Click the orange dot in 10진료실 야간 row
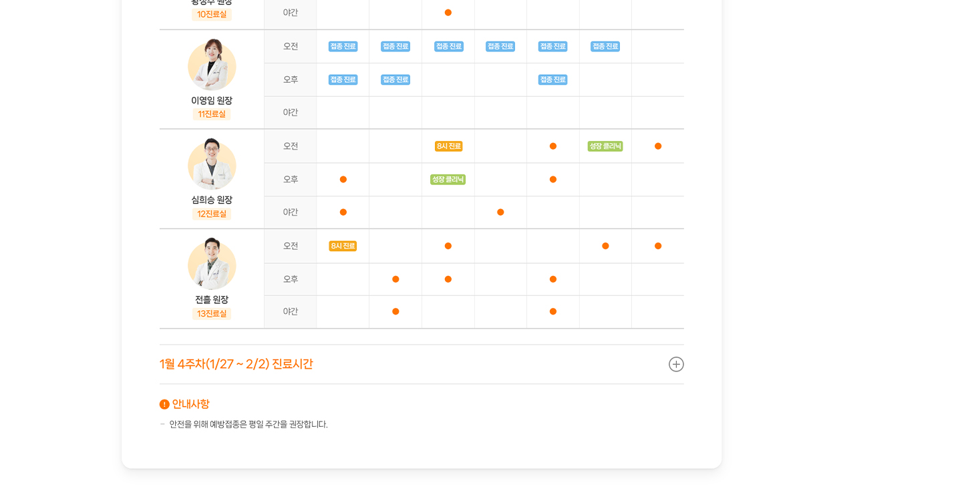The width and height of the screenshot is (962, 493). coord(448,13)
